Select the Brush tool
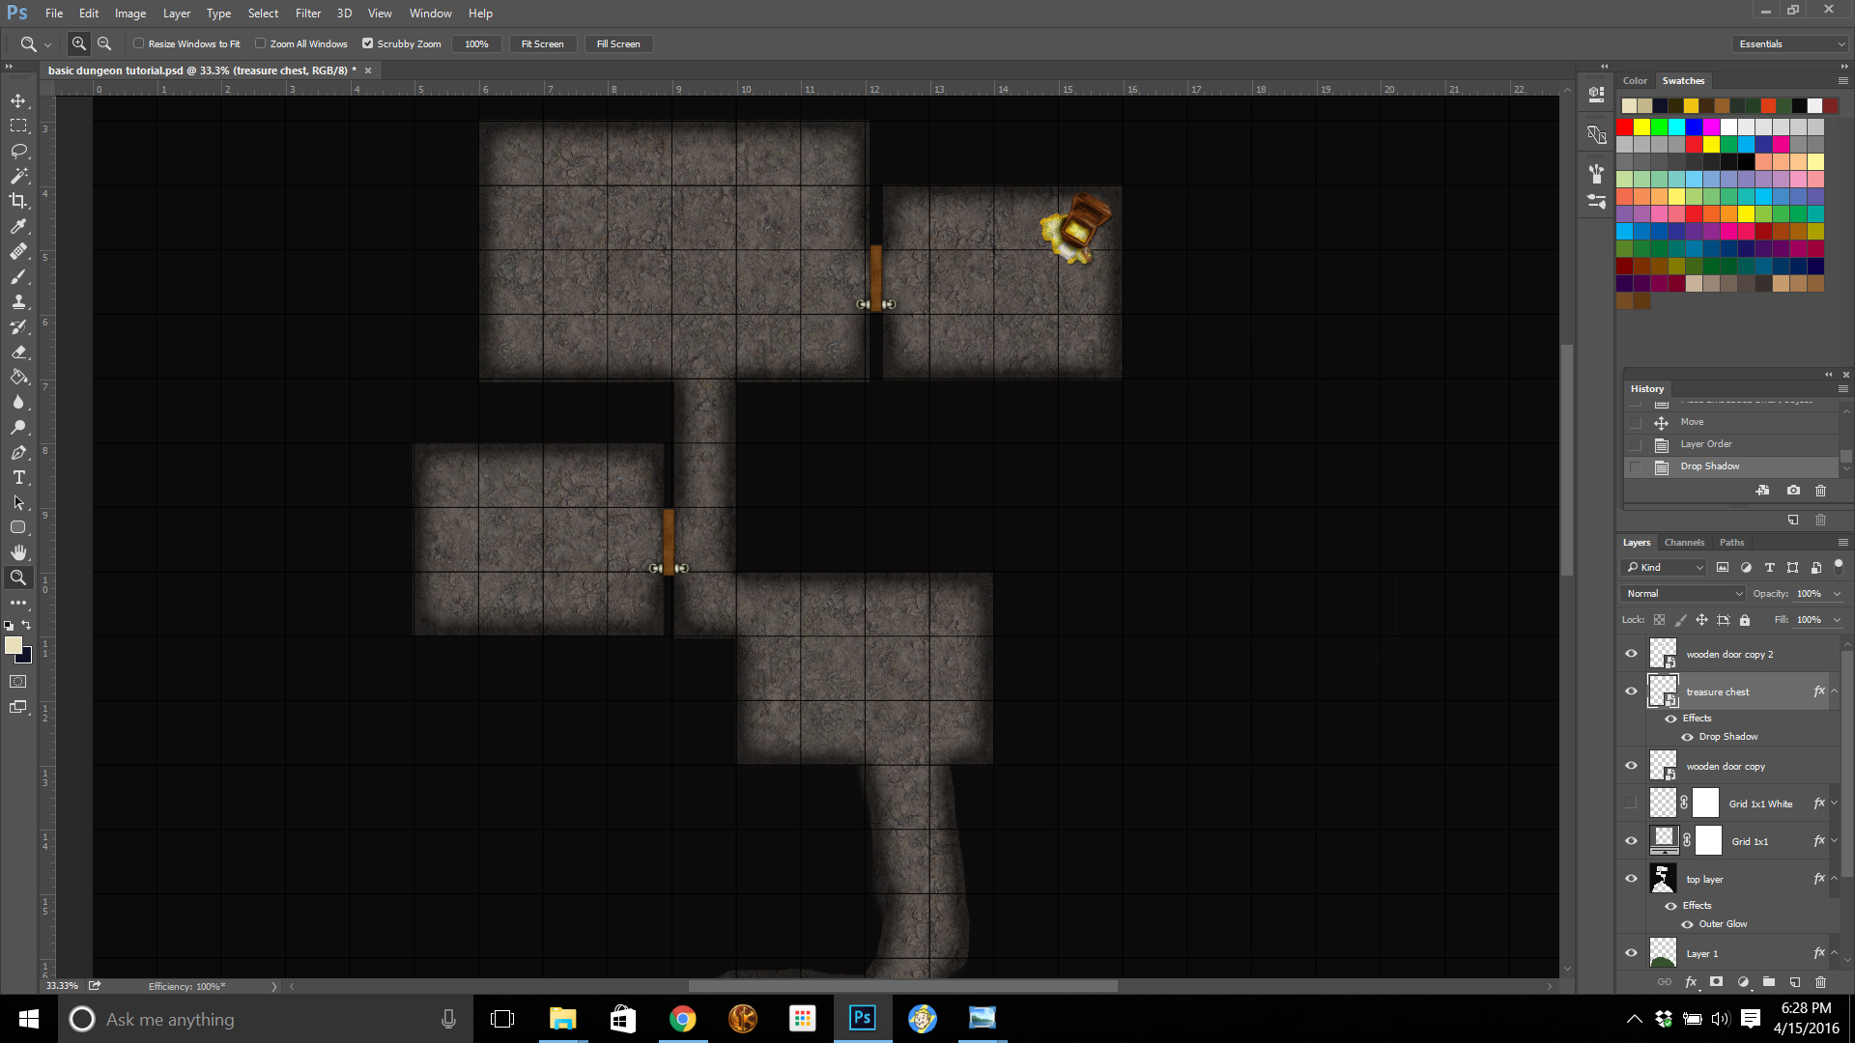 click(17, 276)
